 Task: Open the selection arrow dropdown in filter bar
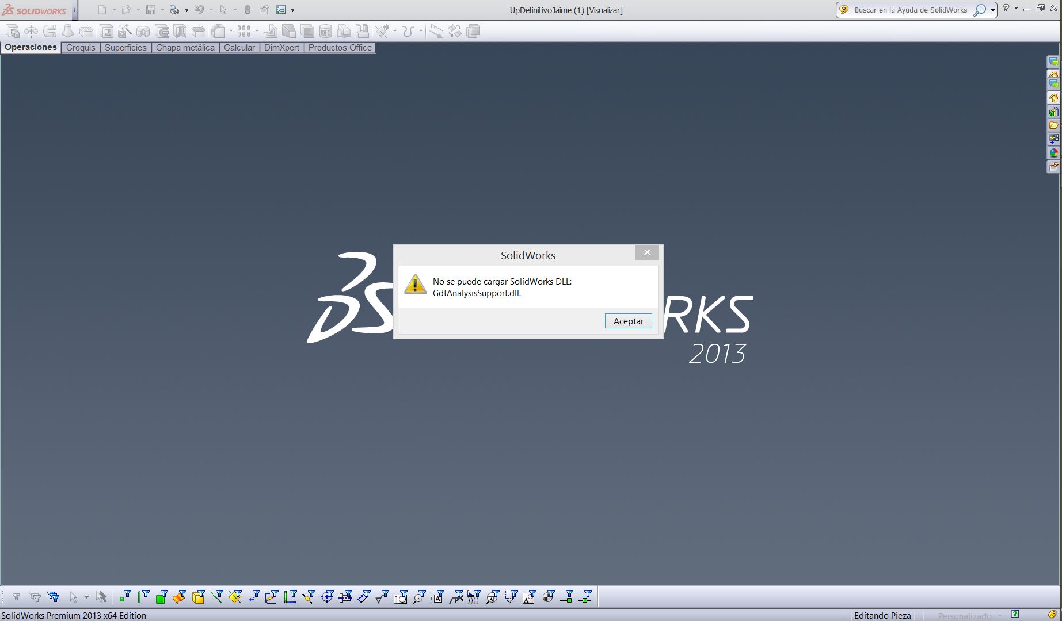[x=86, y=597]
